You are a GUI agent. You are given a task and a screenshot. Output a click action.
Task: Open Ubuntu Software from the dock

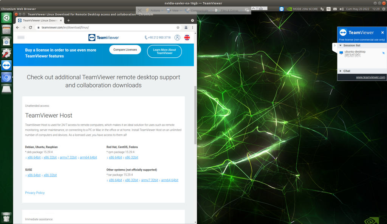[6, 41]
